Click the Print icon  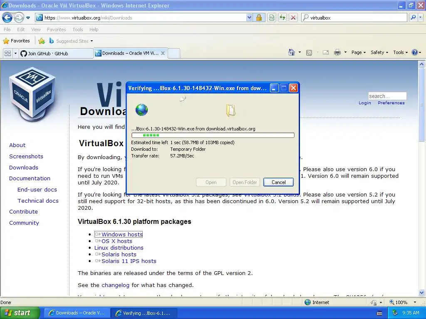(x=337, y=52)
